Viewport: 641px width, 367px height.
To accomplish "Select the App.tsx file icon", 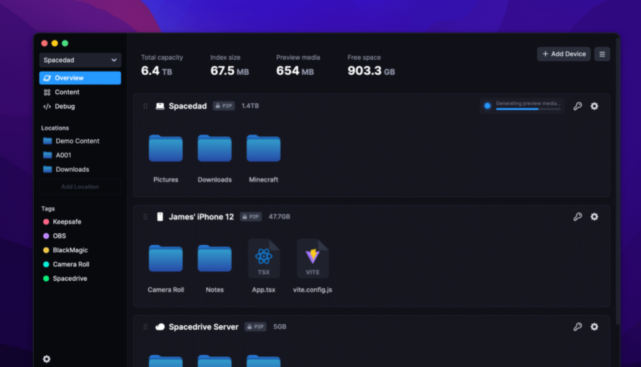I will click(x=263, y=259).
